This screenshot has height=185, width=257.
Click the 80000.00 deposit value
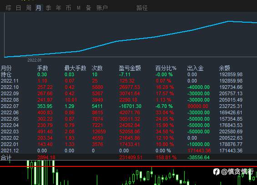tap(198, 106)
